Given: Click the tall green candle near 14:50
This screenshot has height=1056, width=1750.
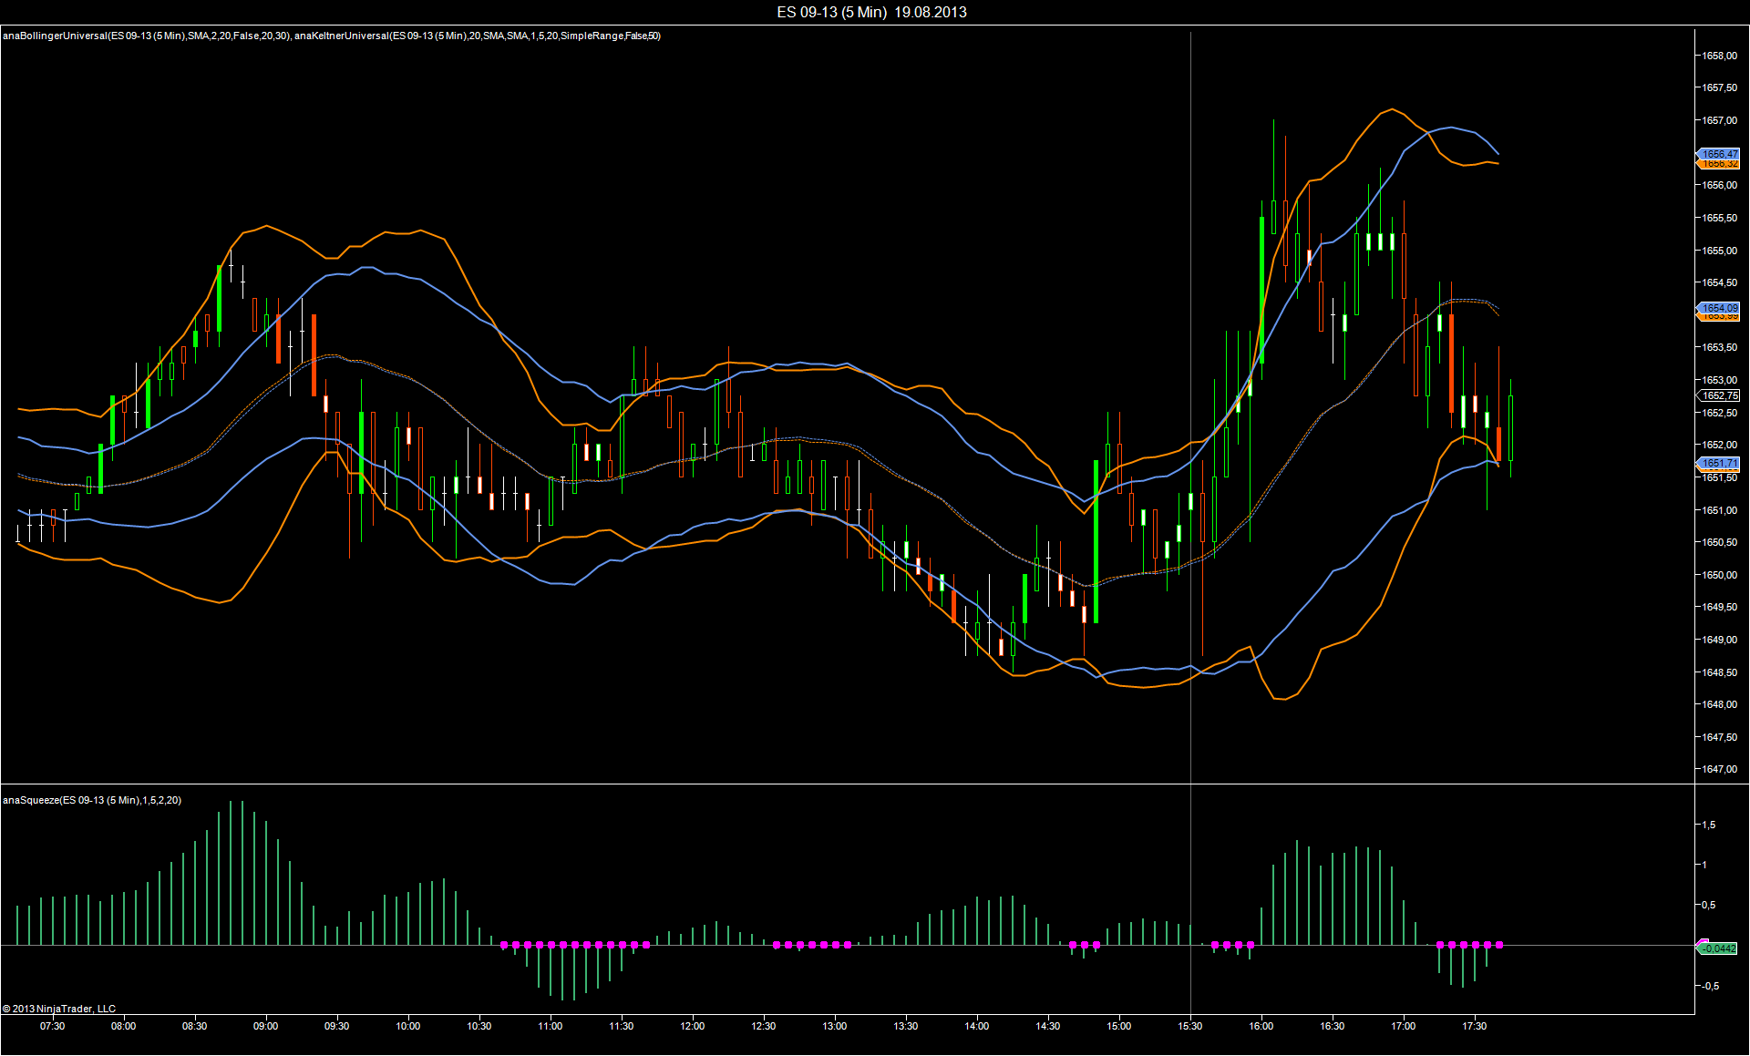Looking at the screenshot, I should [x=1096, y=542].
